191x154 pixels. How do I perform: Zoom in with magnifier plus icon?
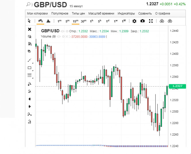coord(30,84)
